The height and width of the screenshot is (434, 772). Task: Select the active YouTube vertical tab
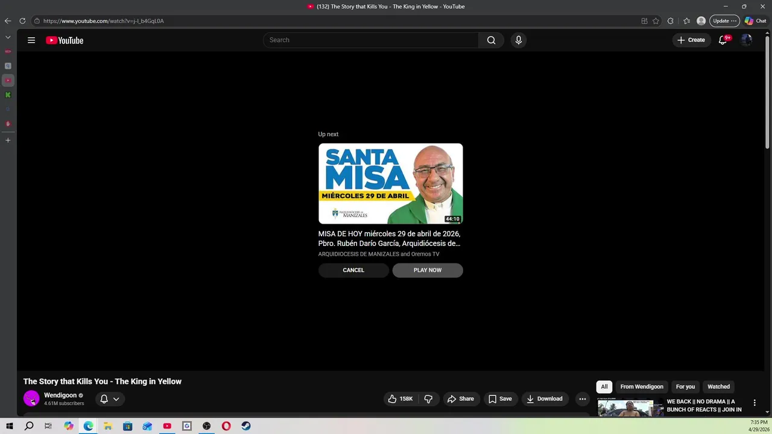point(8,80)
